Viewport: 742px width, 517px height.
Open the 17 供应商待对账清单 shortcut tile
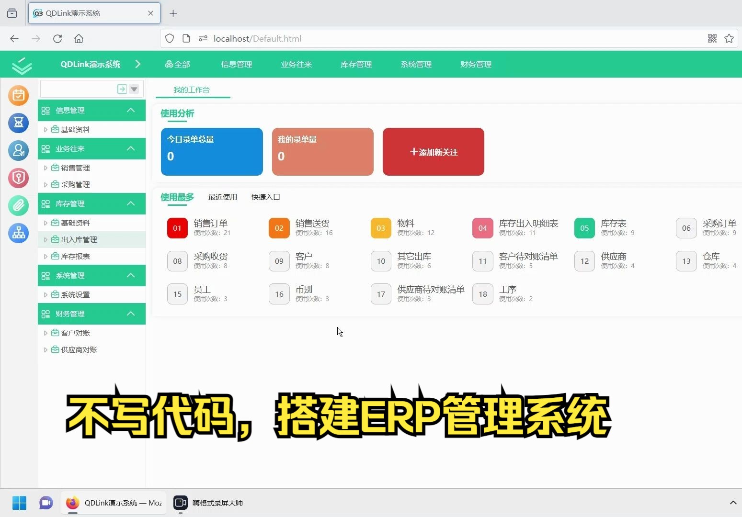[418, 294]
